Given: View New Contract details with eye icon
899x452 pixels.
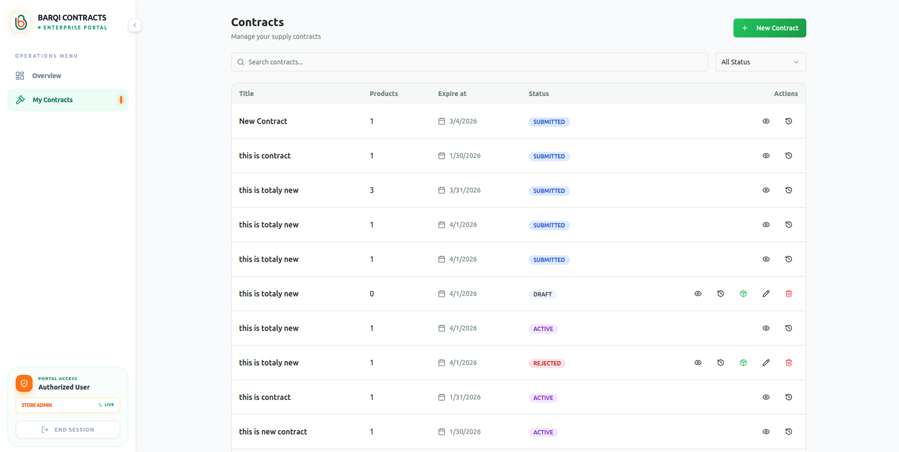Looking at the screenshot, I should (766, 121).
